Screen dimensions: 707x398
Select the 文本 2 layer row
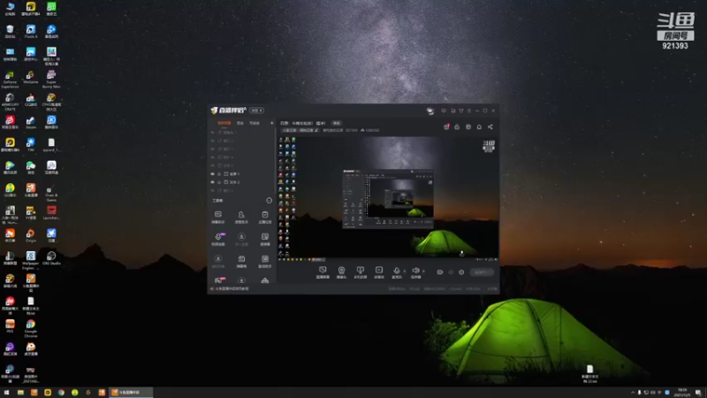241,182
